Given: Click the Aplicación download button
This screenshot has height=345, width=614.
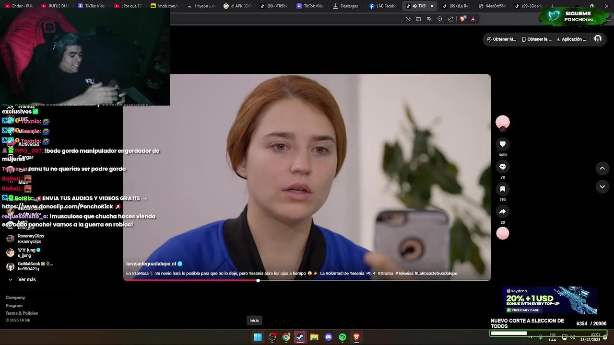Looking at the screenshot, I should coord(571,39).
